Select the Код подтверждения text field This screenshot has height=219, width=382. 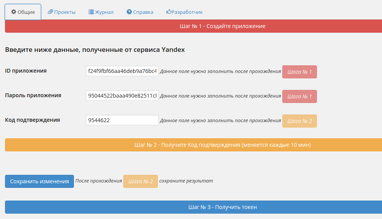coord(122,120)
